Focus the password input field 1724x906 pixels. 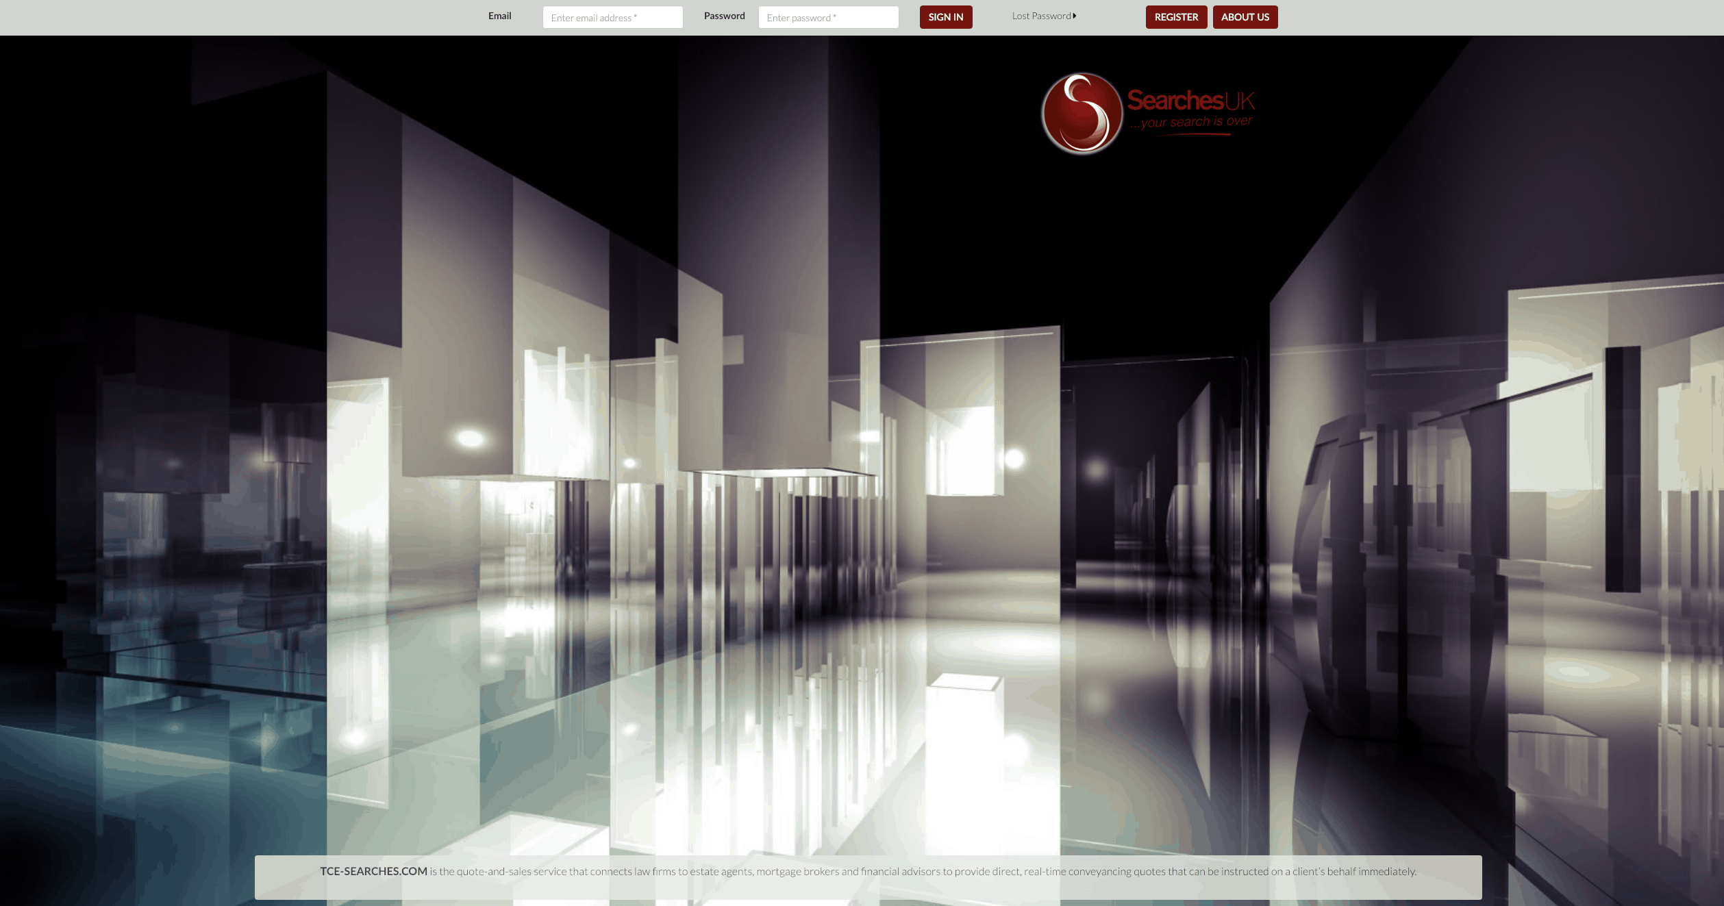[x=828, y=17]
